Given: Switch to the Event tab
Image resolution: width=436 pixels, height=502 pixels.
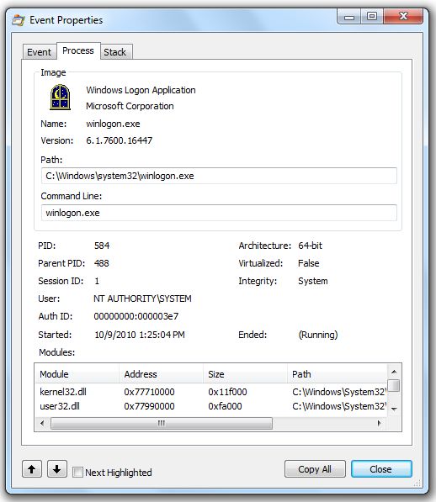Looking at the screenshot, I should [39, 52].
